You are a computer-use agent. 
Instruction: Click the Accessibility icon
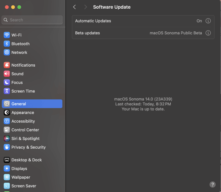(x=7, y=121)
